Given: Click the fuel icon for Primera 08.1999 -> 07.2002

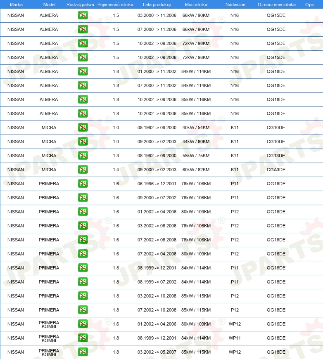Looking at the screenshot, I should 83,282.
